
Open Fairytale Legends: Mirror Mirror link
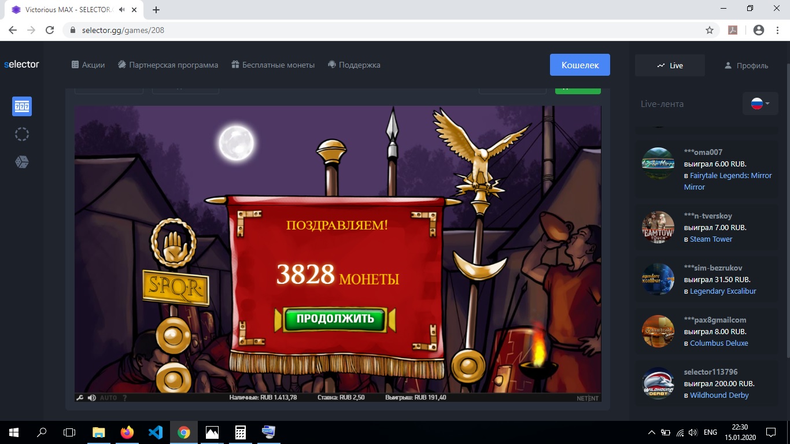728,181
